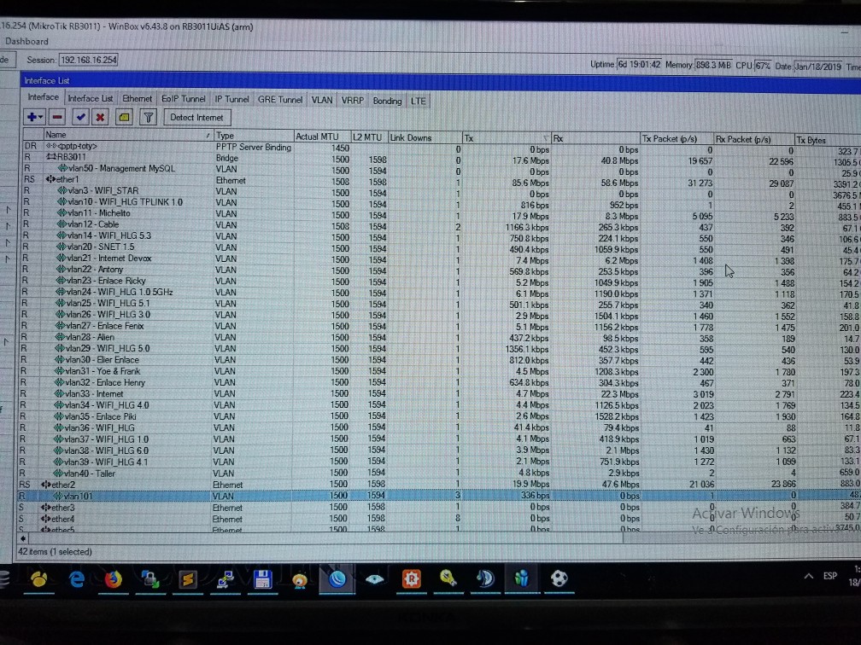Select vlan40 - Taller row

(439, 473)
